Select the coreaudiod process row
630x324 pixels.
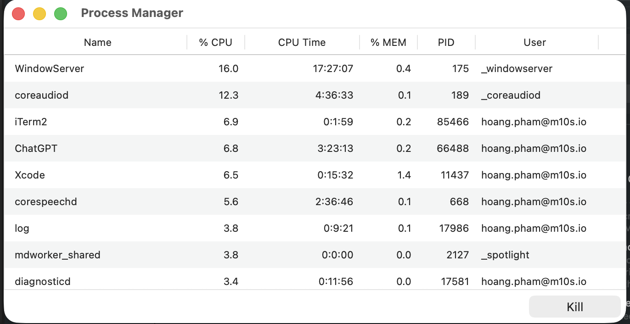coord(184,95)
